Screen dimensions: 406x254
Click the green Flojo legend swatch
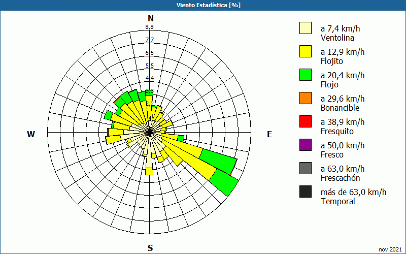[306, 75]
